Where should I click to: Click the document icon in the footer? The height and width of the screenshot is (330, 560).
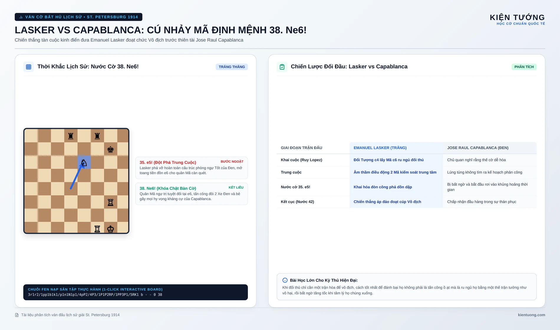(x=17, y=315)
